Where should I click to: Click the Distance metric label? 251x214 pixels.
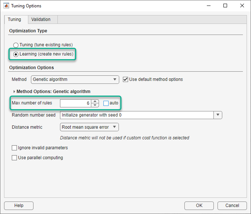click(27, 127)
